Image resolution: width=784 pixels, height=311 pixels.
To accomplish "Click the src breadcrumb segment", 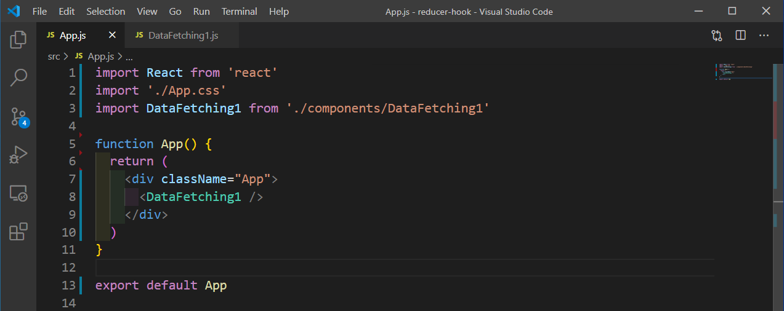I will [x=54, y=57].
